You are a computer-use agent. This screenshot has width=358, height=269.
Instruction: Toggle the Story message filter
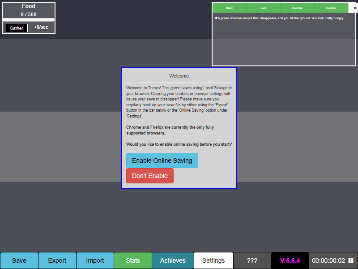tap(229, 8)
